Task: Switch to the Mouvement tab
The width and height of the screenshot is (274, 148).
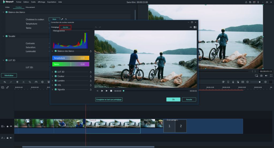Action: 30,7
